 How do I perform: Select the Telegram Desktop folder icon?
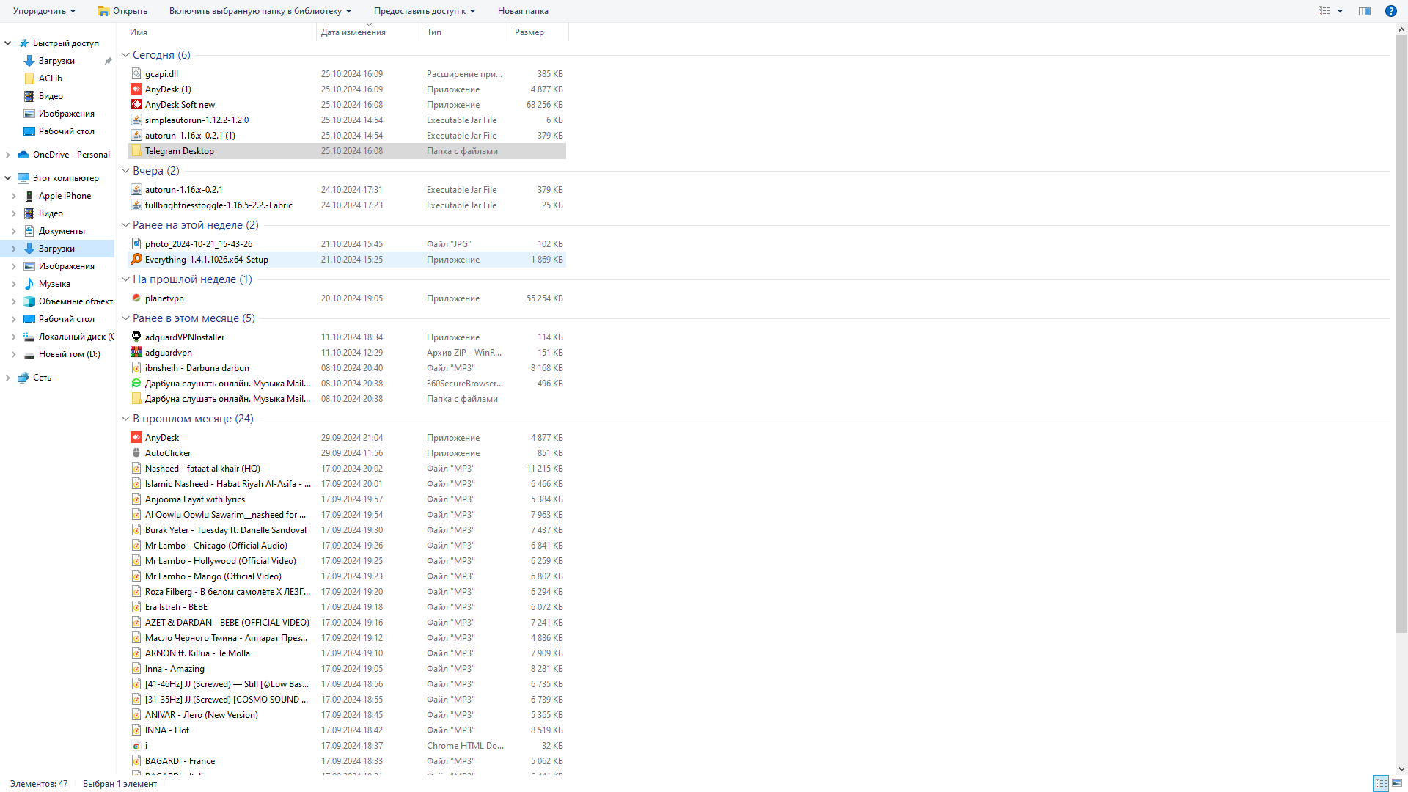click(136, 151)
